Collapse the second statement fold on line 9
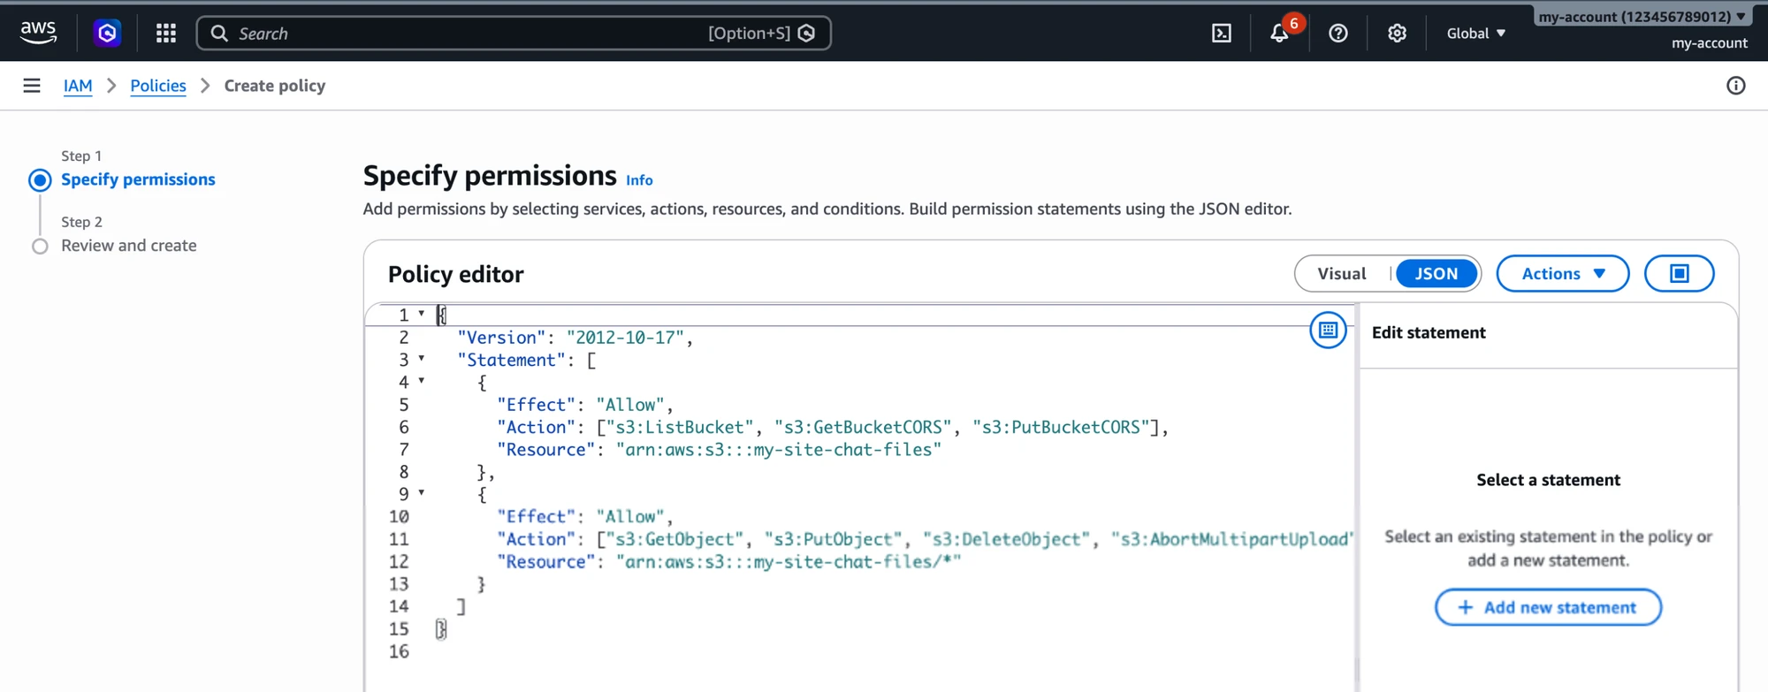Viewport: 1768px width, 692px height. pyautogui.click(x=422, y=492)
